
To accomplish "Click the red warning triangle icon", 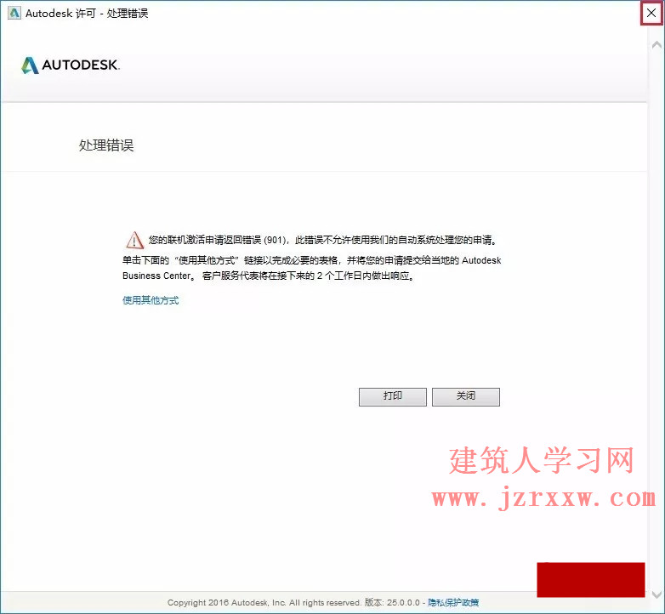I will click(134, 240).
